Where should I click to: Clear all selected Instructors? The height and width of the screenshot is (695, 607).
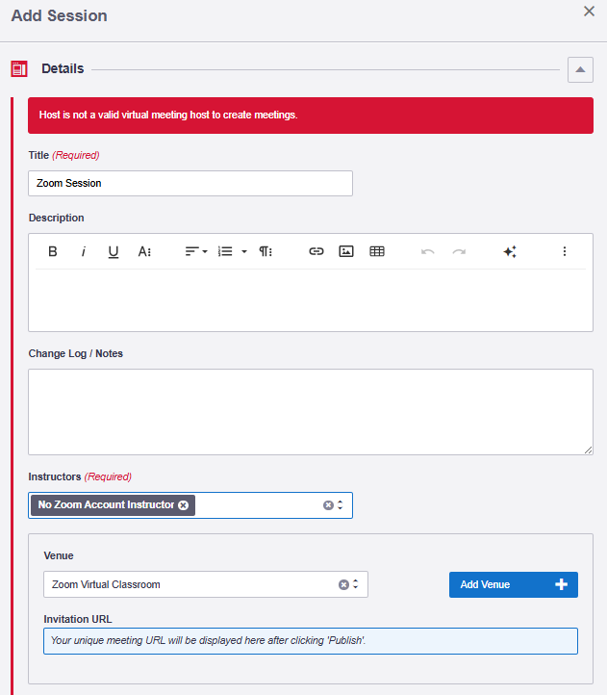pos(328,505)
